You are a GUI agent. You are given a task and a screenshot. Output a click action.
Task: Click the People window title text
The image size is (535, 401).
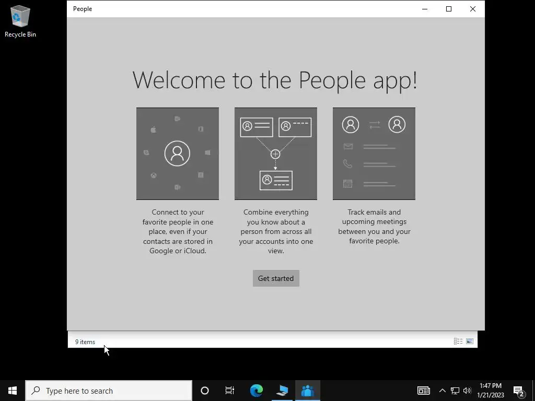83,9
